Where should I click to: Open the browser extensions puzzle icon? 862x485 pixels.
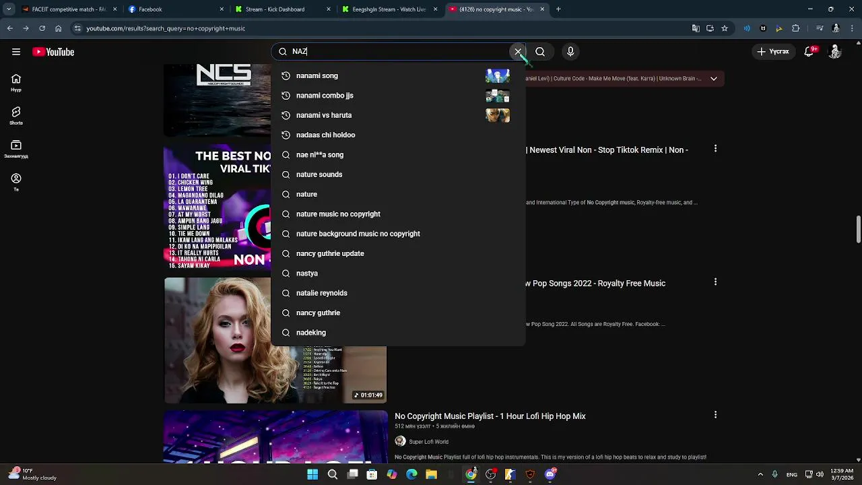(x=795, y=28)
